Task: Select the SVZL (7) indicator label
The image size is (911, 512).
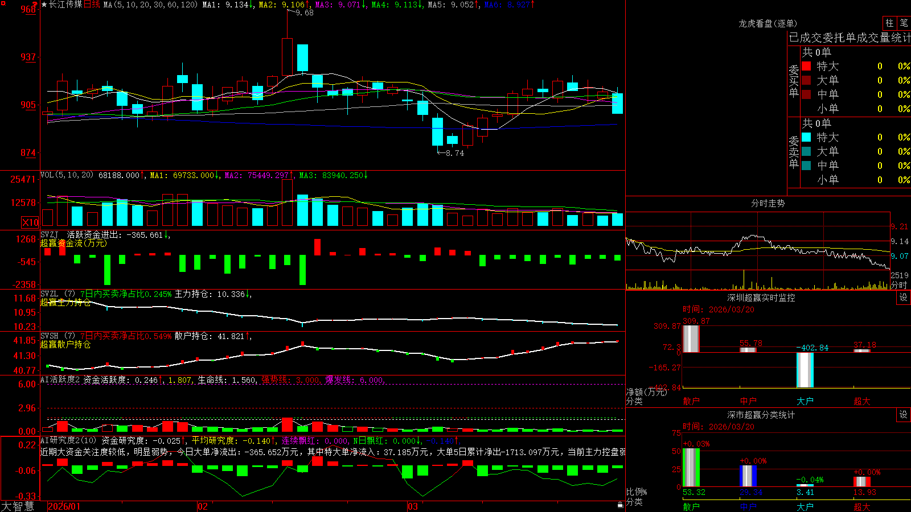Action: (58, 294)
